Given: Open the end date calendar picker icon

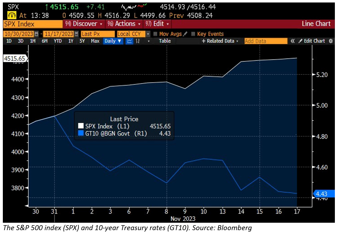Looking at the screenshot, I should pyautogui.click(x=76, y=34).
